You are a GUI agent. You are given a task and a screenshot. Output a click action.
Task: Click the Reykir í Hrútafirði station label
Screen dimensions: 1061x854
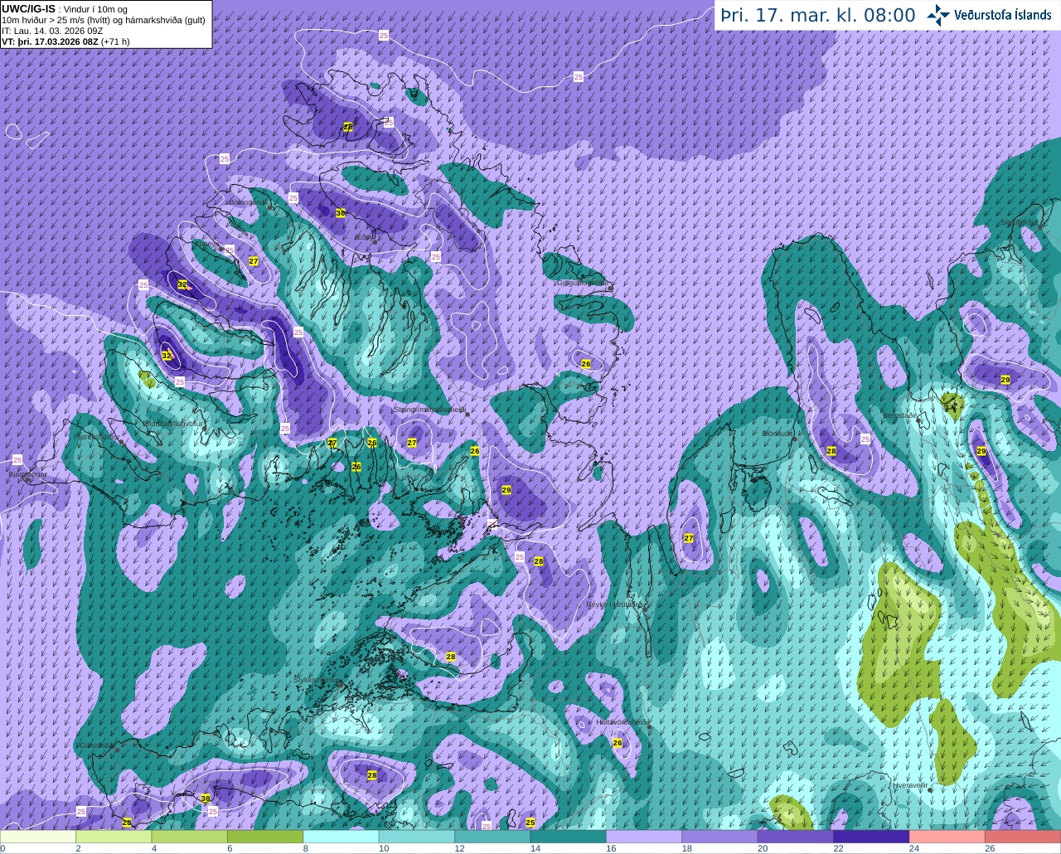pos(615,604)
